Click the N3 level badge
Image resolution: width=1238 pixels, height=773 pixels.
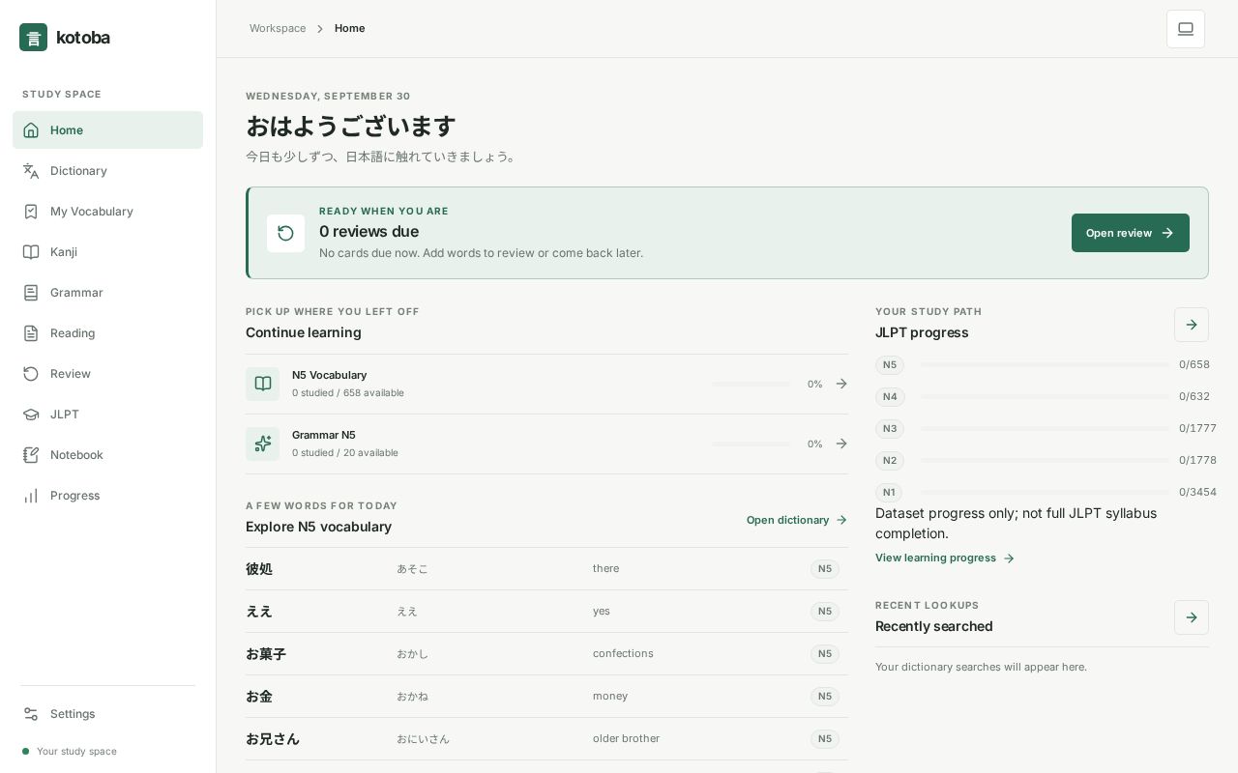890,429
